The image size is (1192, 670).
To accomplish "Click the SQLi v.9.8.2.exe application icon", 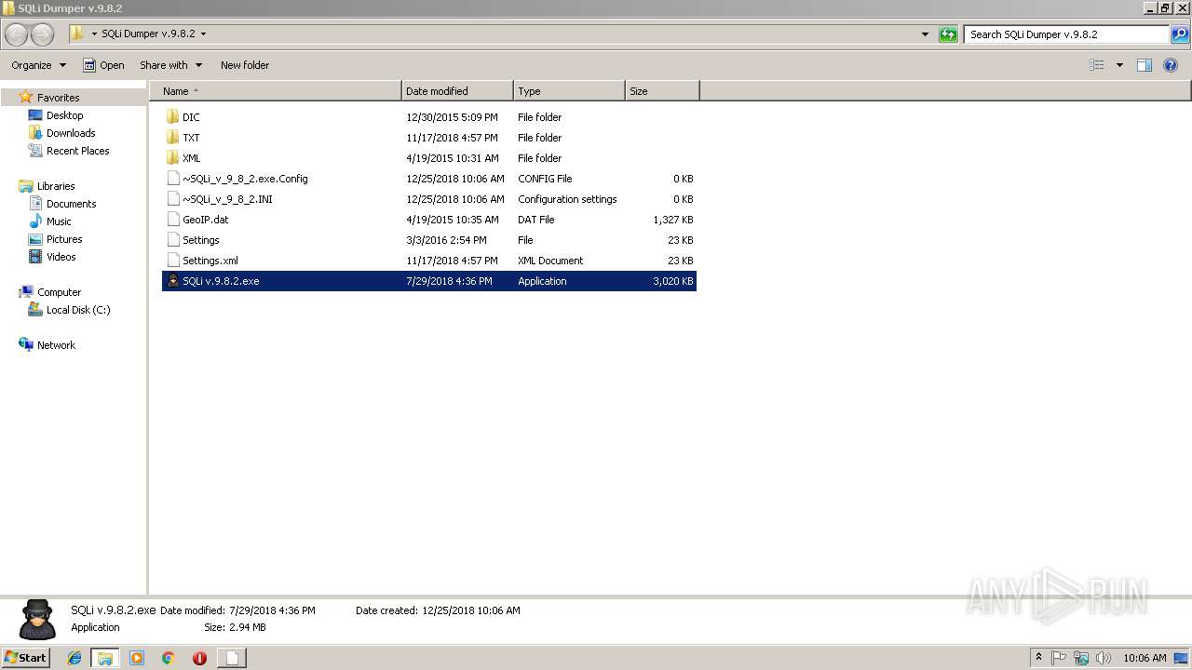I will click(172, 281).
